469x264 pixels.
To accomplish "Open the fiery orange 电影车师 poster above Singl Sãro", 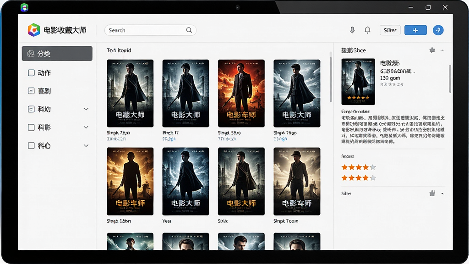I will (x=241, y=93).
